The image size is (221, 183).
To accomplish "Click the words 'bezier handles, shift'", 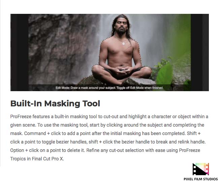I will 77,142.
